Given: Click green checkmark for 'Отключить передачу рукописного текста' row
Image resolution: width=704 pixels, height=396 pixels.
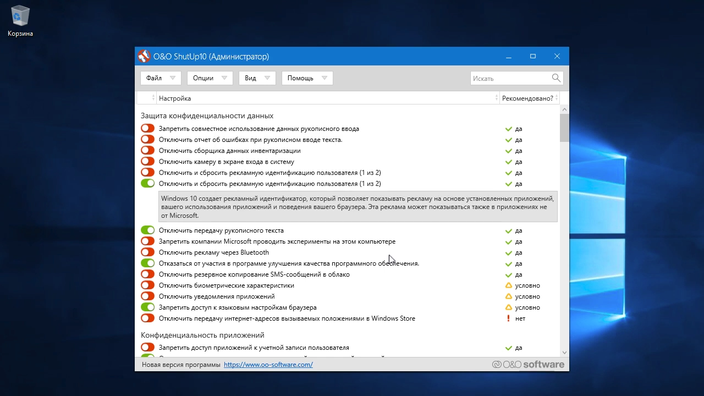Looking at the screenshot, I should tap(509, 230).
